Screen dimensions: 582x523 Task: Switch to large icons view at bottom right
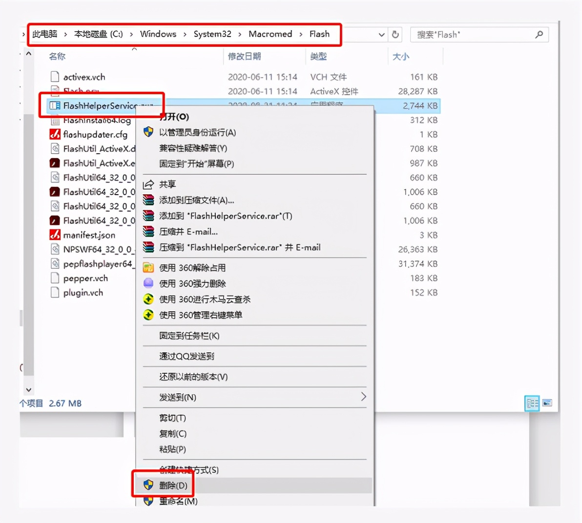point(547,403)
